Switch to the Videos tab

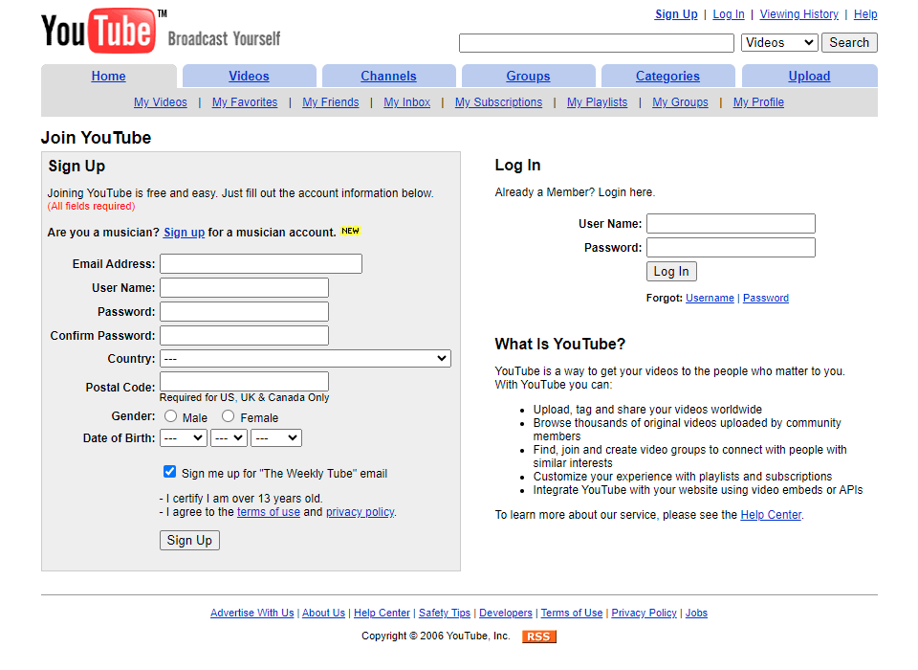pyautogui.click(x=249, y=77)
